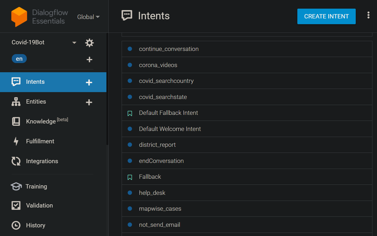Toggle the bookmark on the Fallback intent

click(129, 177)
